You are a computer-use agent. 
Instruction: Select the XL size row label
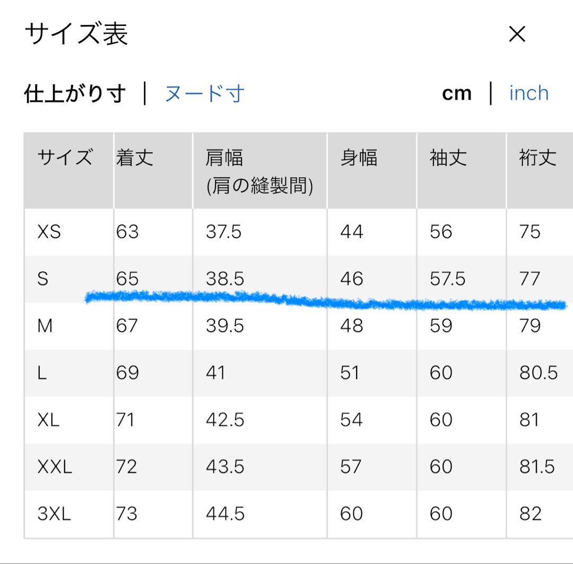pyautogui.click(x=48, y=420)
